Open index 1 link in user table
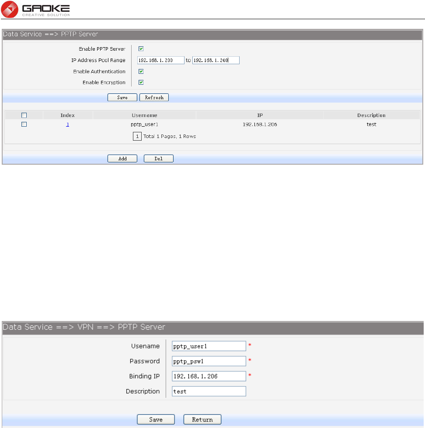The width and height of the screenshot is (425, 428). click(67, 124)
